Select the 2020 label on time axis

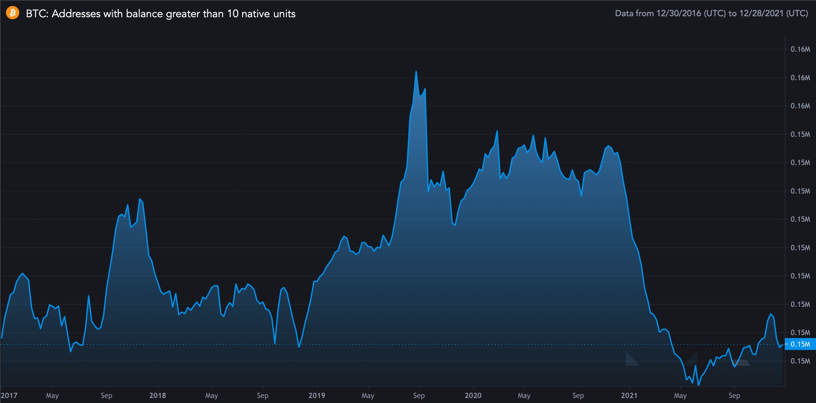(473, 395)
